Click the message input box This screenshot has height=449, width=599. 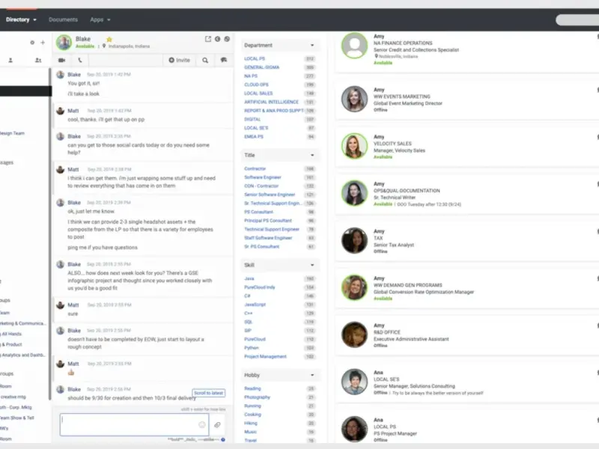134,424
